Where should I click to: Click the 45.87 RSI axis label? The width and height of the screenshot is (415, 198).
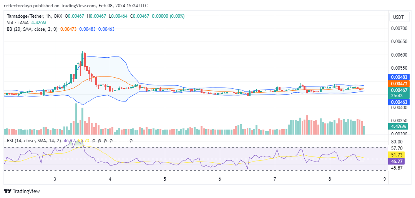point(397,168)
